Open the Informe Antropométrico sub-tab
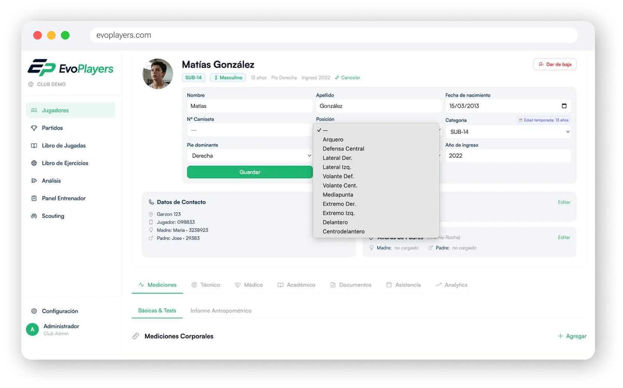 pyautogui.click(x=221, y=310)
